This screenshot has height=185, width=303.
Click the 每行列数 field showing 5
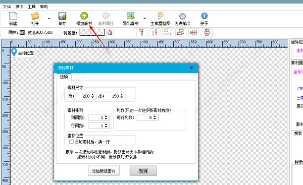(147, 117)
